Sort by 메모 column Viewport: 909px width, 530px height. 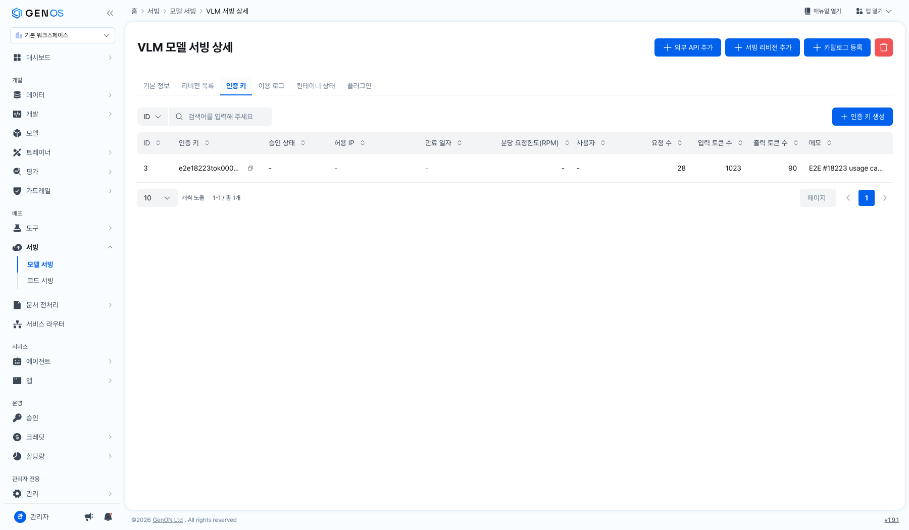pos(829,143)
